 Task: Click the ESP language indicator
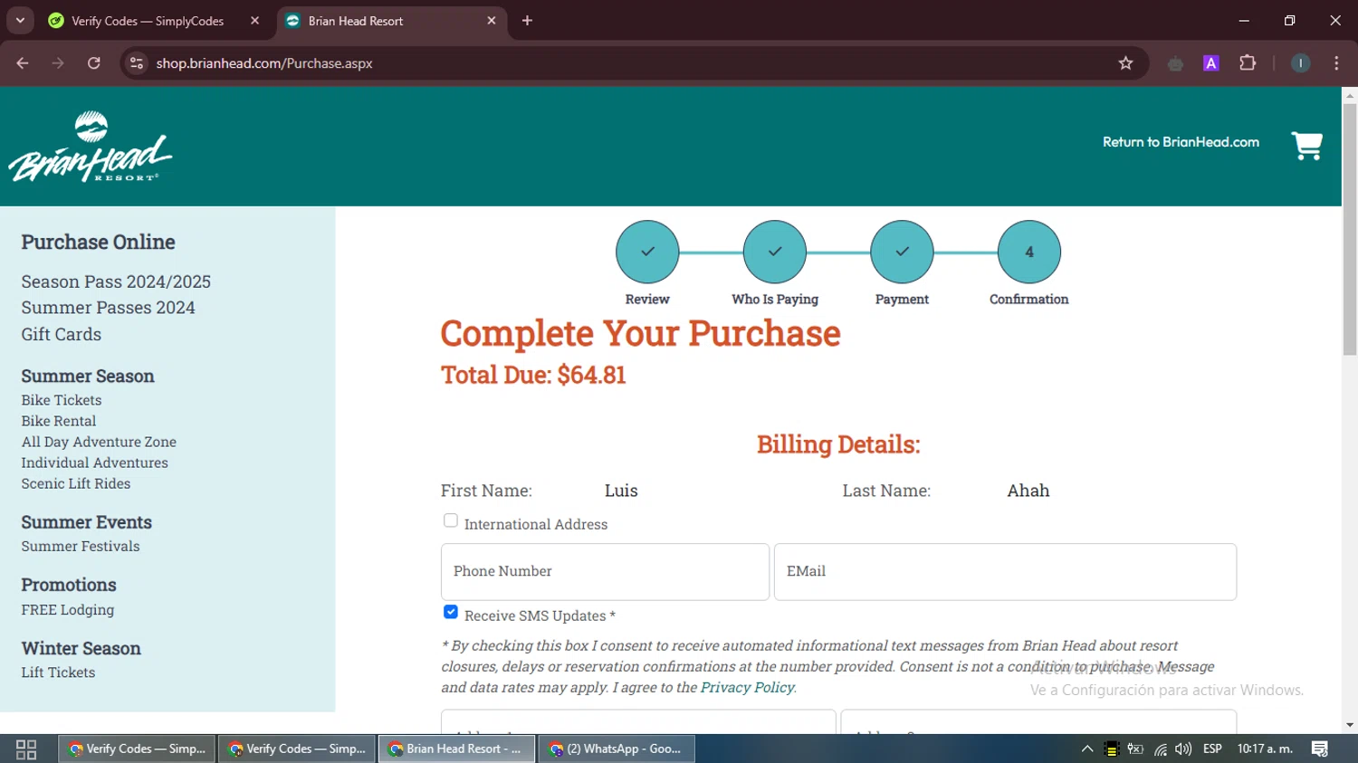[1212, 749]
